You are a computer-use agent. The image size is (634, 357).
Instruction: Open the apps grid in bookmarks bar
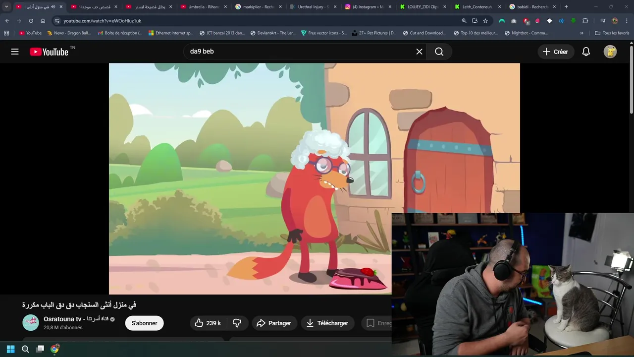coord(6,33)
